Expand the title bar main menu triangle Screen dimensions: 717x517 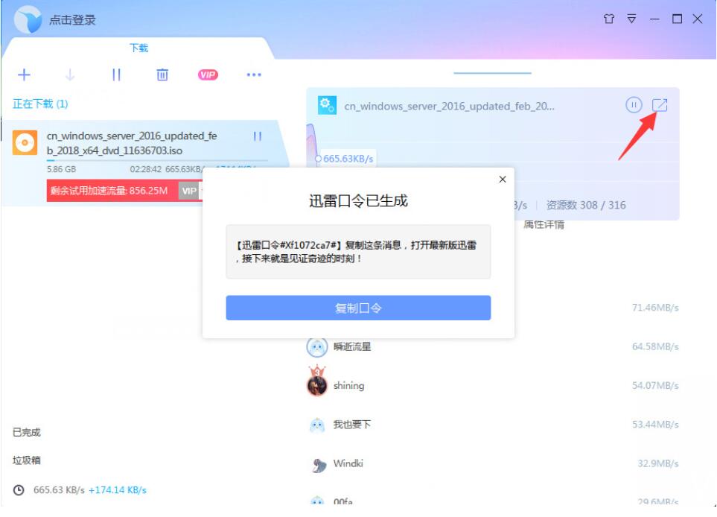(631, 19)
